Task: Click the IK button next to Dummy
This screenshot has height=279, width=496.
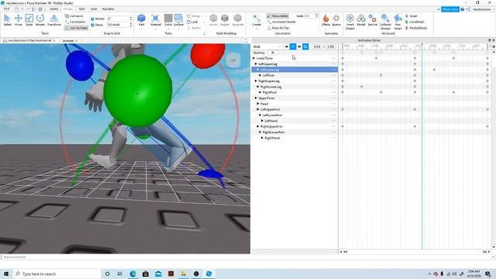Action: pos(273,53)
